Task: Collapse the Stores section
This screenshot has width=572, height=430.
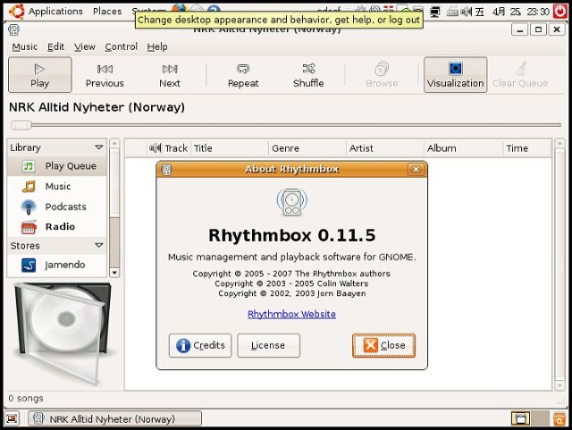Action: tap(99, 245)
